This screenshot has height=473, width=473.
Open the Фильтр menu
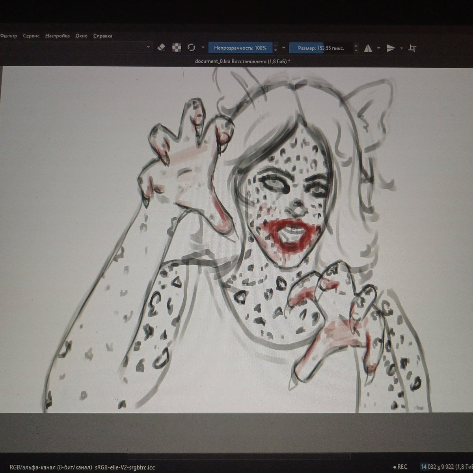tap(8, 36)
